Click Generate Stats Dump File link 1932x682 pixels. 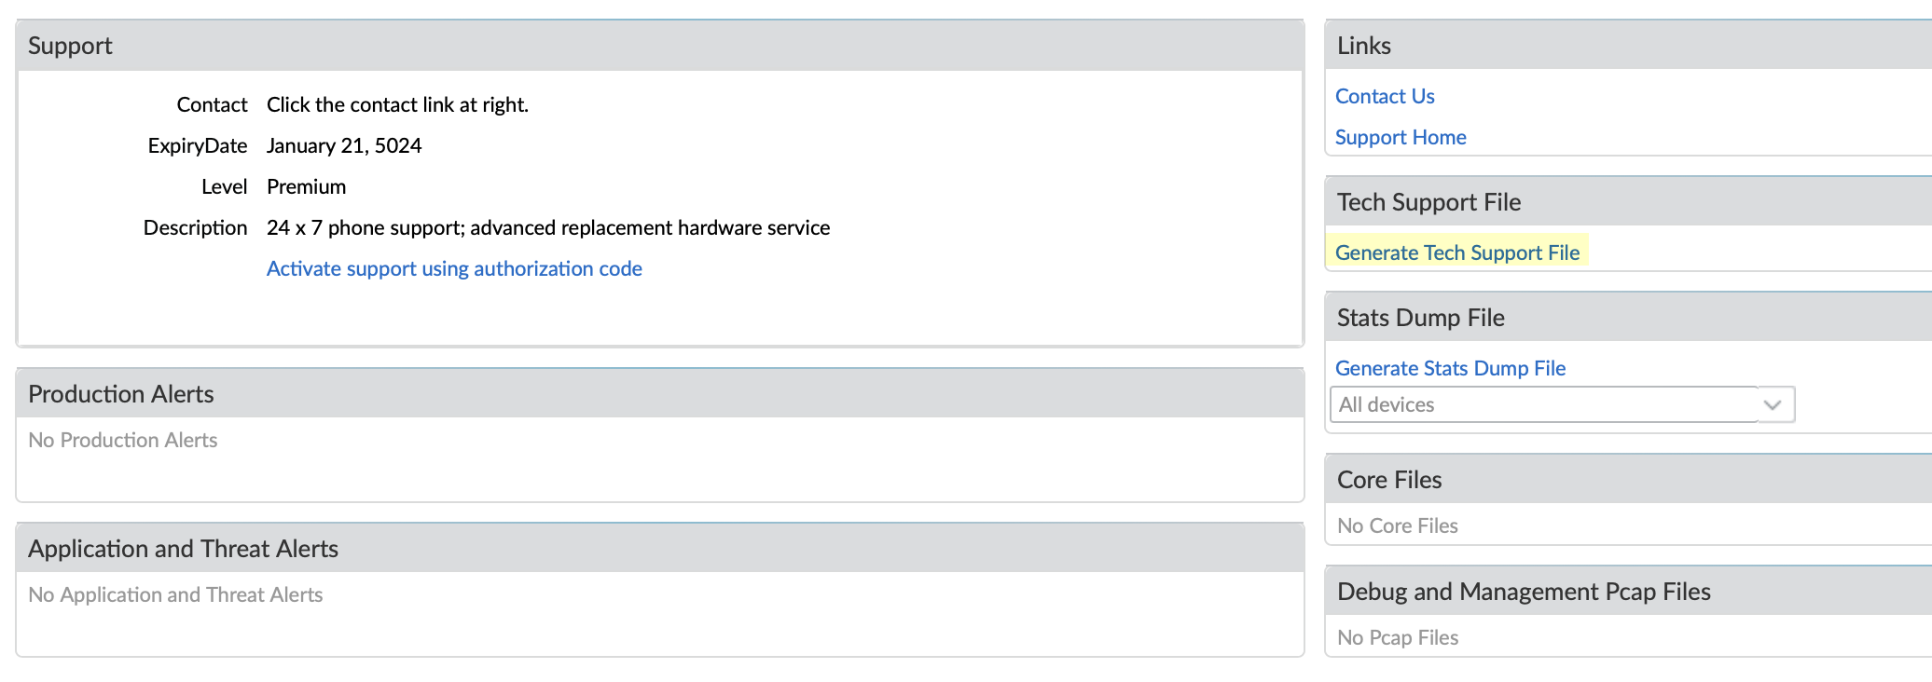pyautogui.click(x=1450, y=368)
